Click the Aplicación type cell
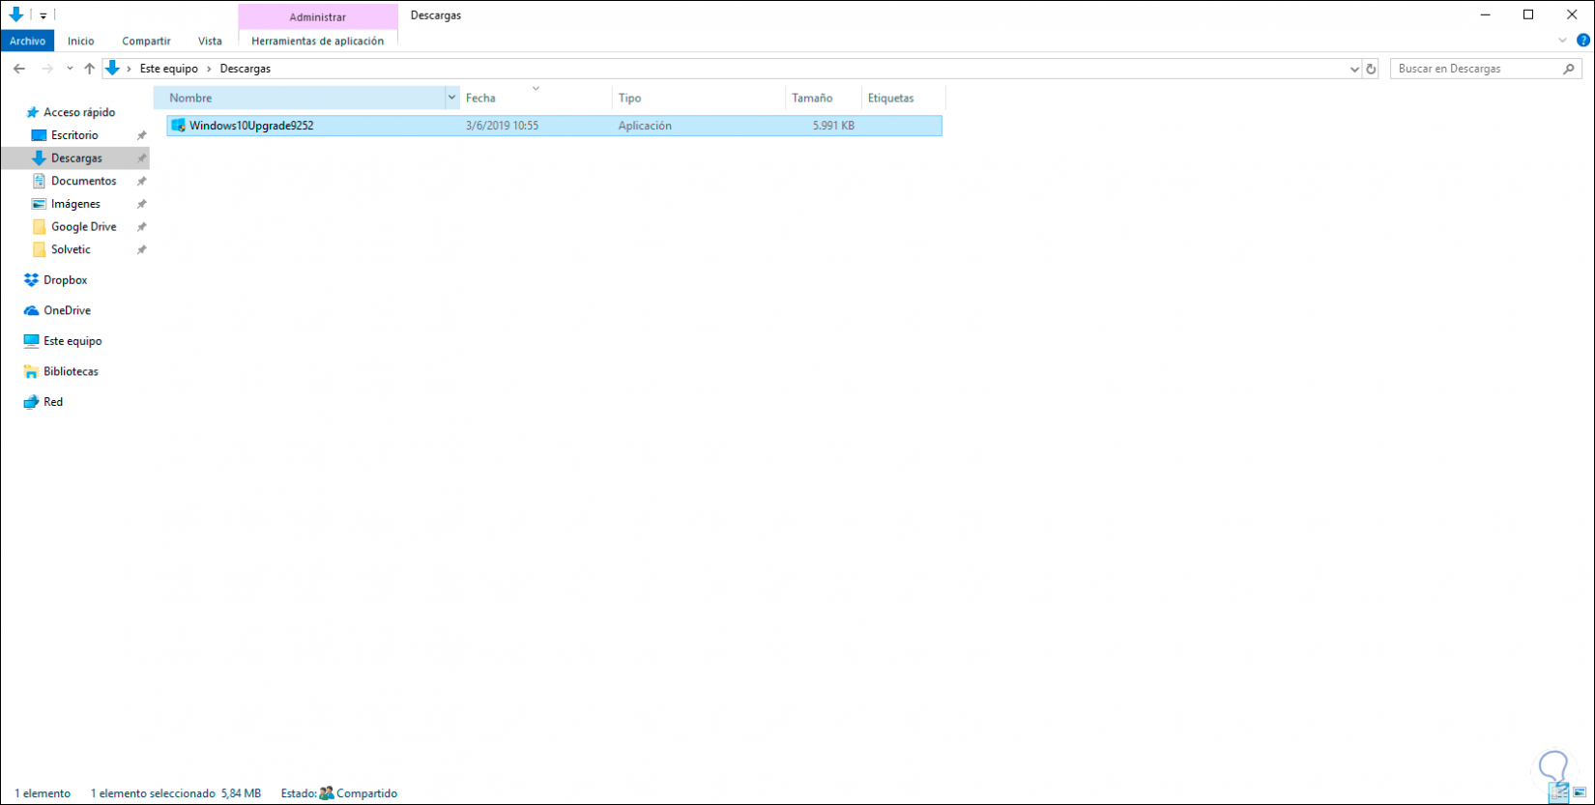The width and height of the screenshot is (1595, 805). click(x=645, y=126)
